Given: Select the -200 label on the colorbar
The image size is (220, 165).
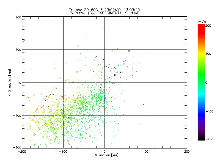Looking at the screenshot, I should [210, 139].
